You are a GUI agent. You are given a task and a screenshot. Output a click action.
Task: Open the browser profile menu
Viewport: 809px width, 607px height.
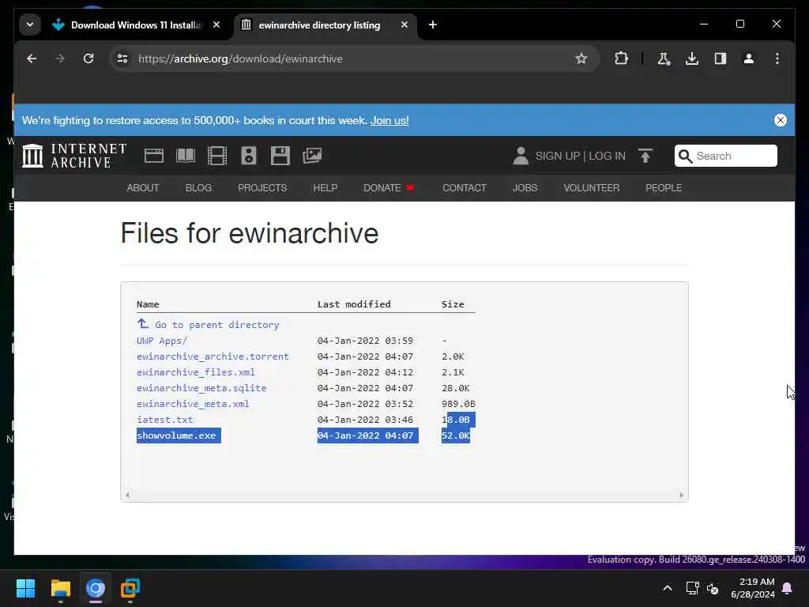tap(749, 58)
